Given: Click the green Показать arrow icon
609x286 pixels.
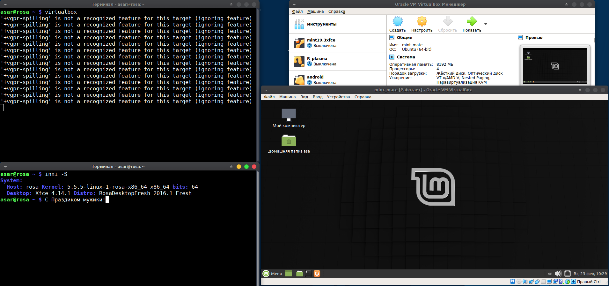Looking at the screenshot, I should pyautogui.click(x=472, y=22).
